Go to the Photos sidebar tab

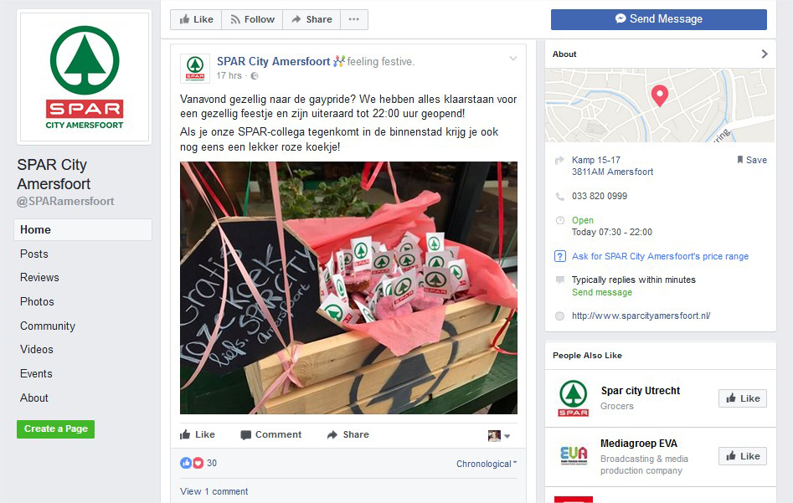(37, 302)
